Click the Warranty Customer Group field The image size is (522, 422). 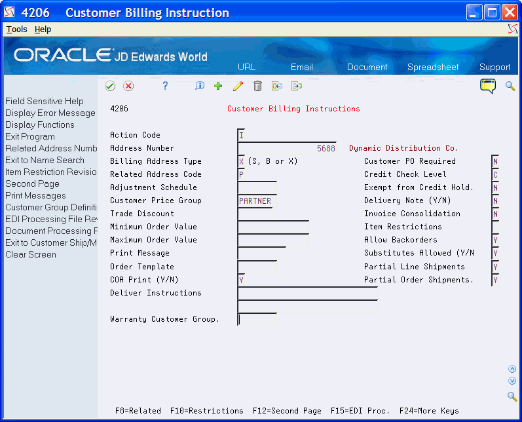pos(257,319)
